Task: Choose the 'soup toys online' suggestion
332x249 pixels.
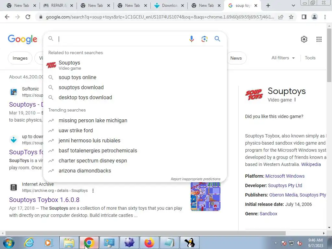Action: [135, 77]
